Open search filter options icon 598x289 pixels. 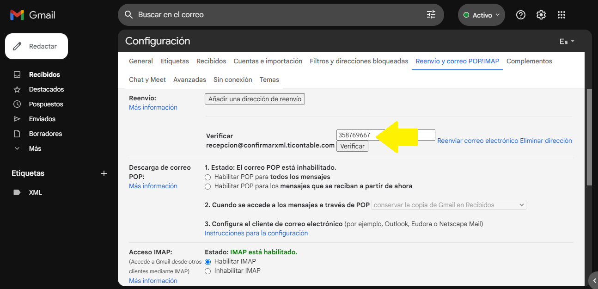pos(431,15)
